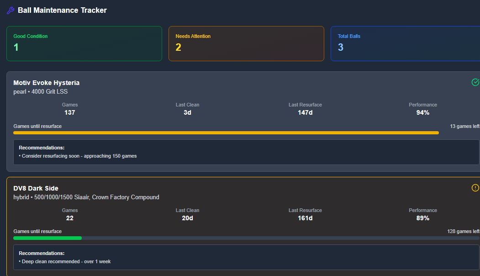The image size is (480, 276).
Task: Click the yellow resurface progress bar for Motiv Evoke
Action: pyautogui.click(x=226, y=133)
